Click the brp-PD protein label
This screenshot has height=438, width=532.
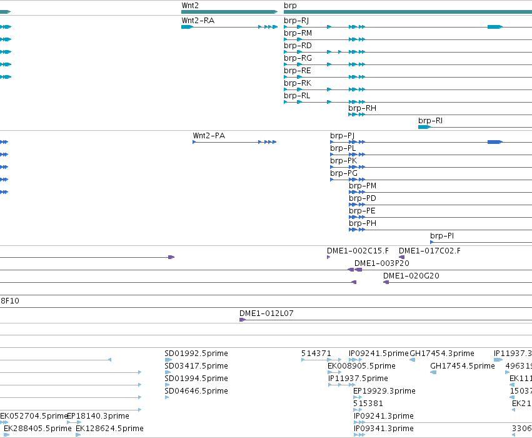click(x=363, y=198)
